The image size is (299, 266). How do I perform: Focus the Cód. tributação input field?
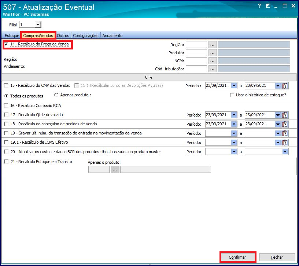196,69
